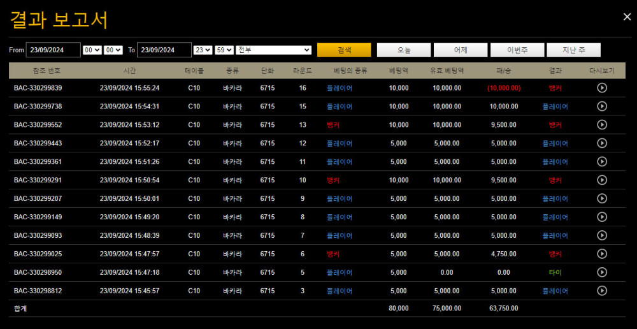Expand the To minute dropdown showing 59
This screenshot has width=637, height=329.
(224, 50)
